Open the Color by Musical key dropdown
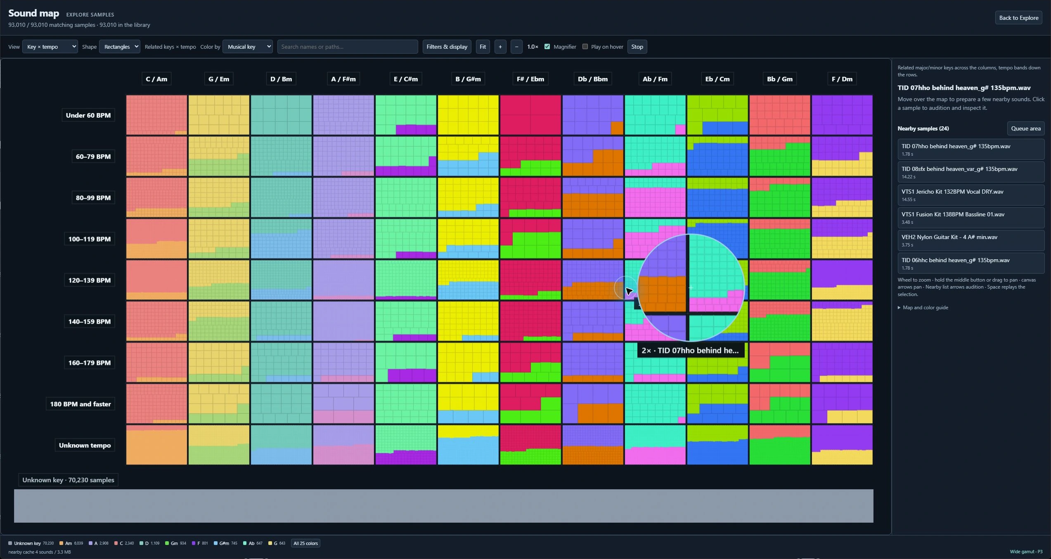Image resolution: width=1051 pixels, height=559 pixels. pos(248,47)
